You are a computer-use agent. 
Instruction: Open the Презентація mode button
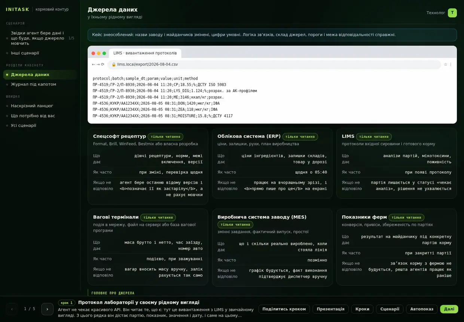point(330,309)
